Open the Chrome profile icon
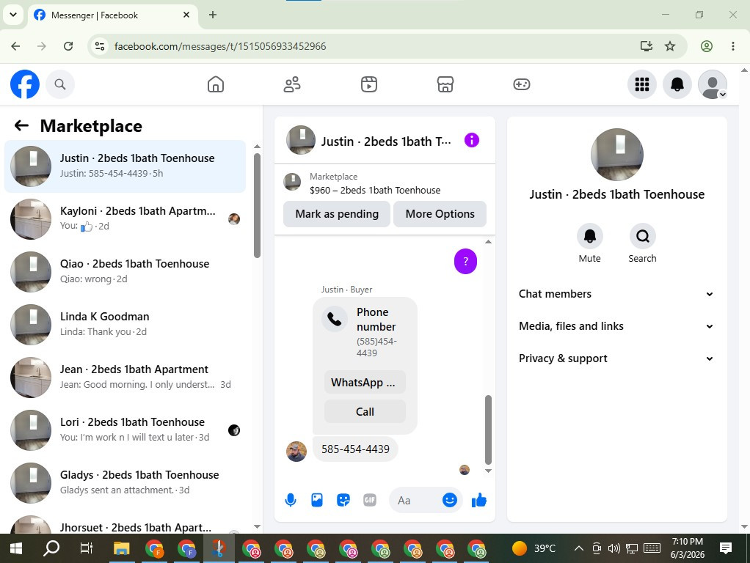Viewport: 750px width, 563px height. [x=707, y=46]
